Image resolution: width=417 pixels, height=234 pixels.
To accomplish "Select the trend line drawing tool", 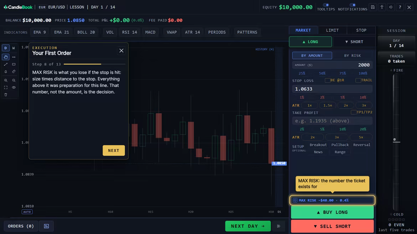I will pyautogui.click(x=6, y=64).
